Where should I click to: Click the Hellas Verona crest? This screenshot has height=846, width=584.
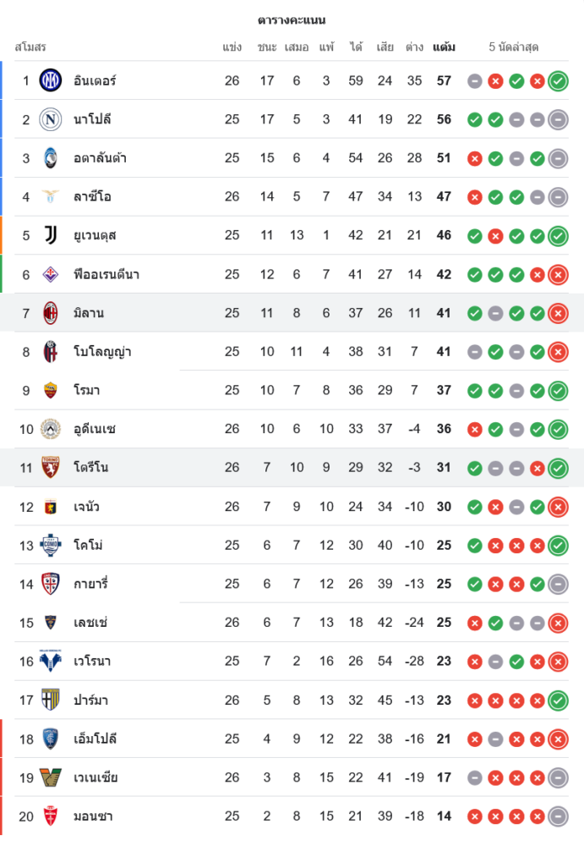coord(51,662)
